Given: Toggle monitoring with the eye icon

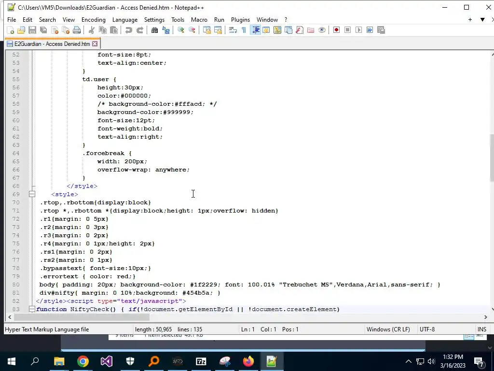Looking at the screenshot, I should [322, 30].
